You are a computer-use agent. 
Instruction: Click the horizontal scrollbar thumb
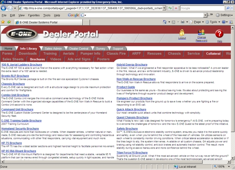click(x=103, y=161)
